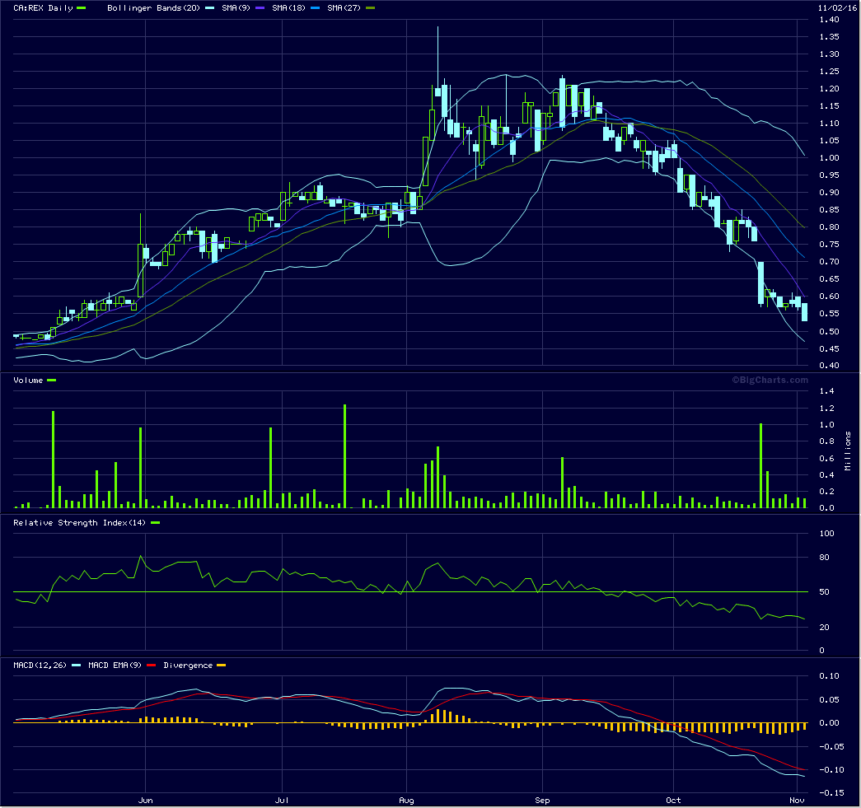The height and width of the screenshot is (808, 861).
Task: Click the red MACD EMA(9) swatch
Action: (151, 666)
